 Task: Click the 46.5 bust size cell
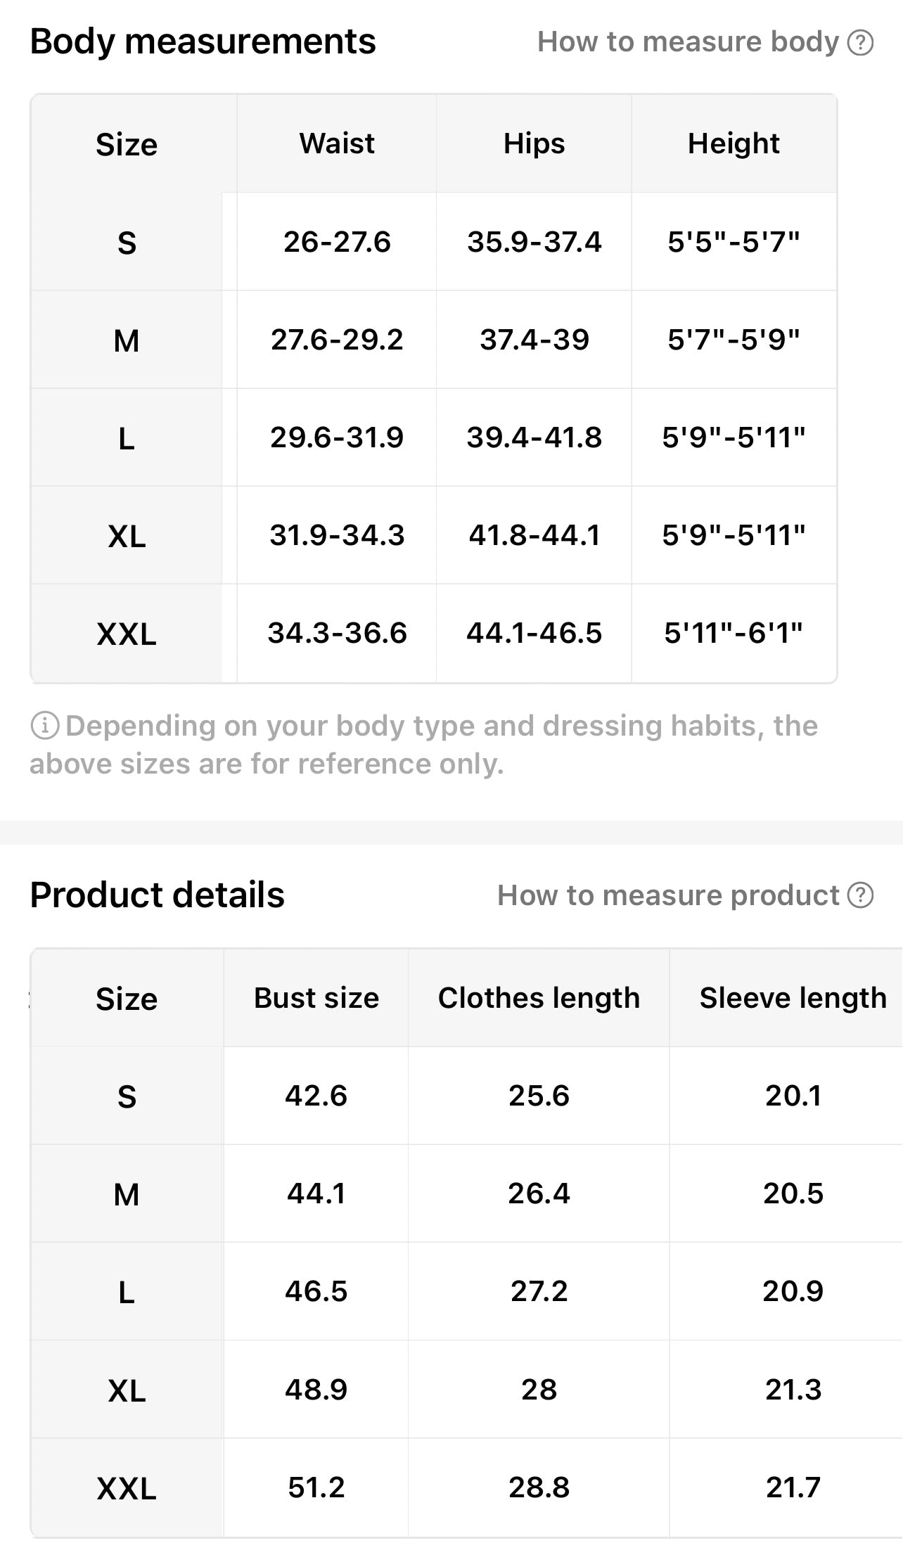tap(316, 1291)
